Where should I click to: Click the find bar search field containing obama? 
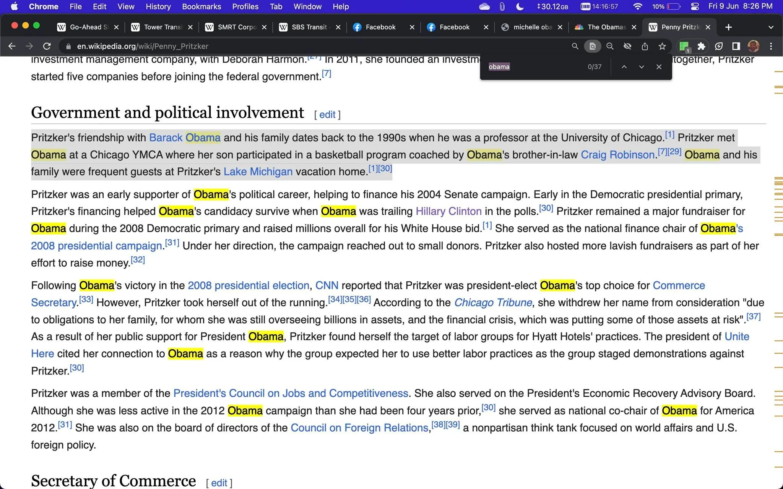535,67
